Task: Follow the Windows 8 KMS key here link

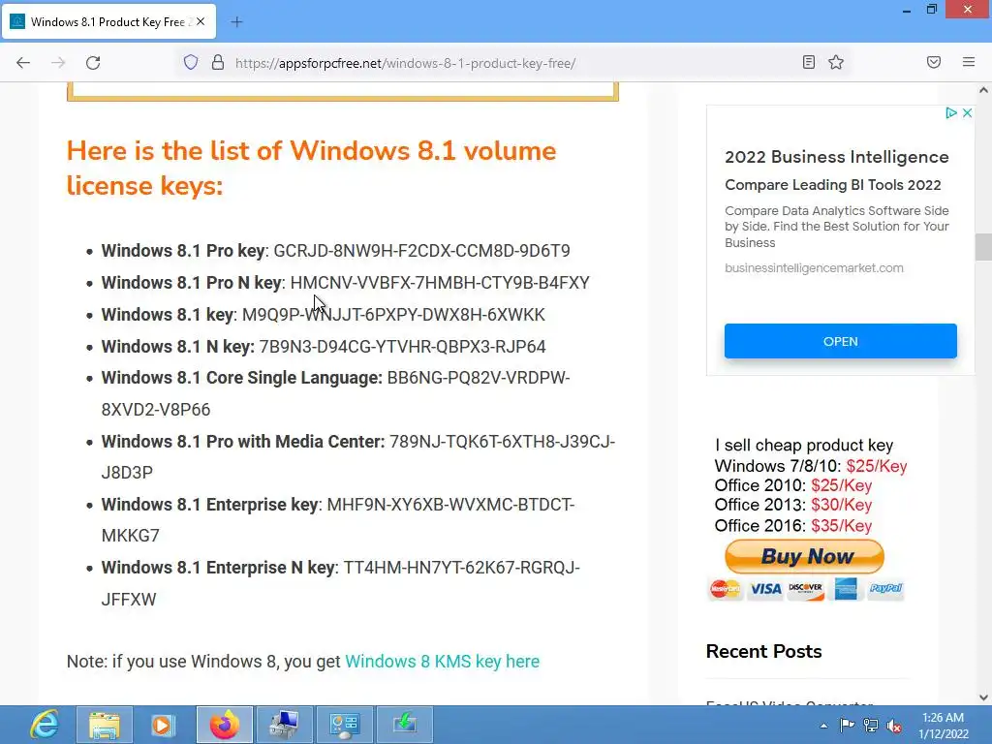Action: (x=442, y=662)
